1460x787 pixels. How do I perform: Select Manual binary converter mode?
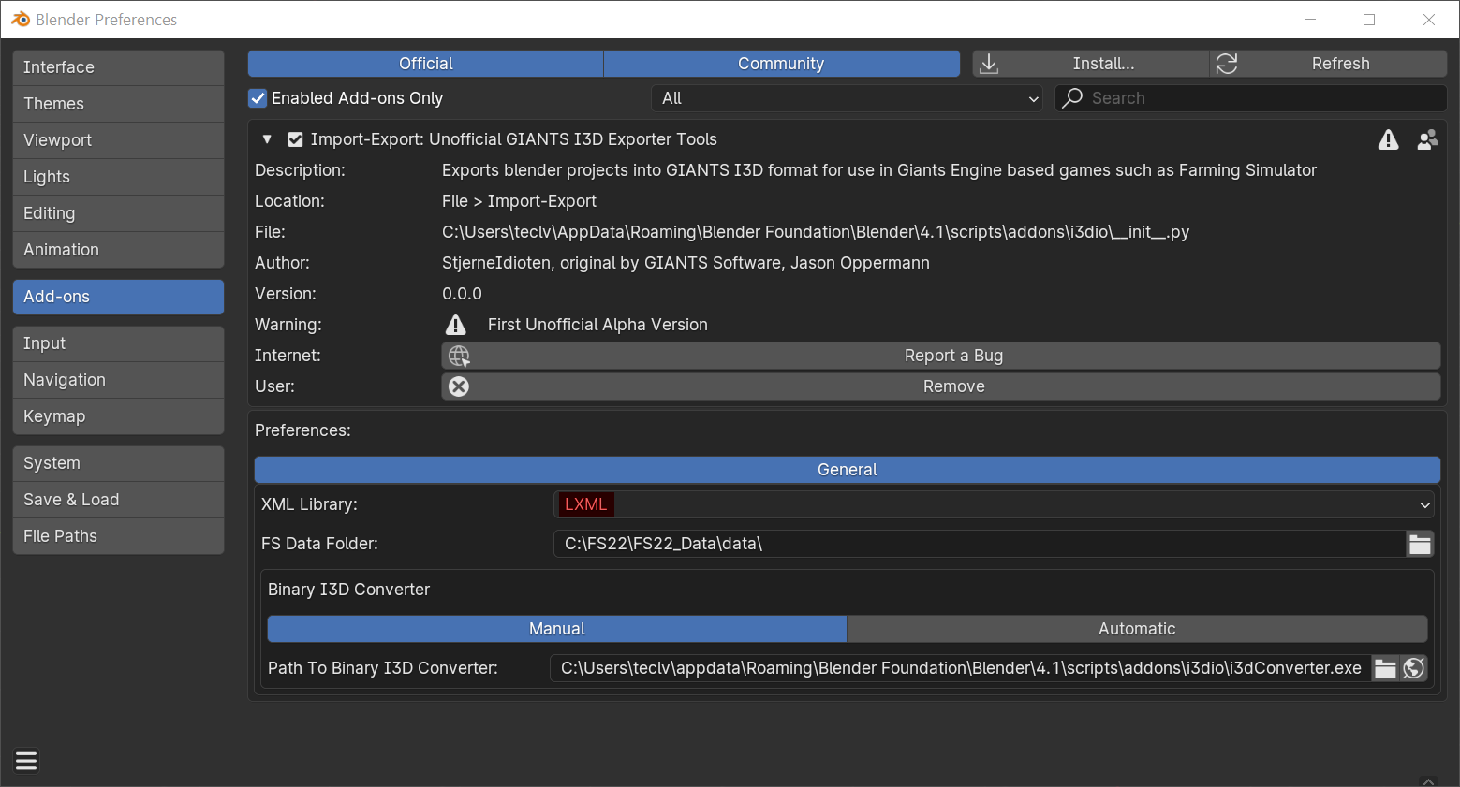[557, 629]
